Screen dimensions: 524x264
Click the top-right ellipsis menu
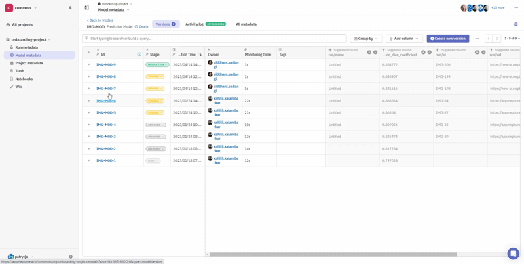517,7
